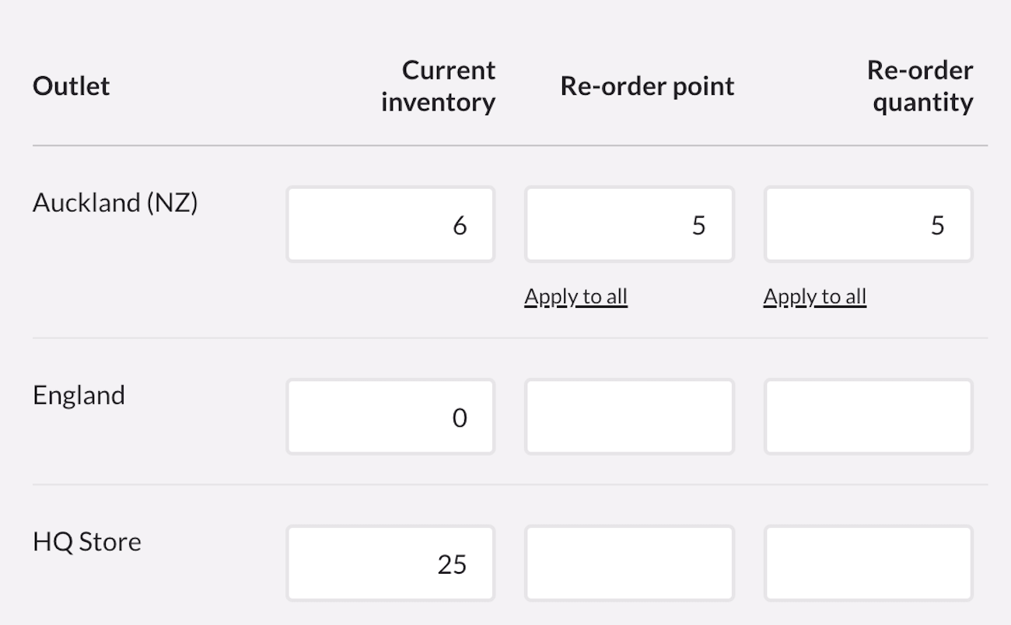Click Apply to all under Re-order point
1011x625 pixels.
pyautogui.click(x=575, y=296)
